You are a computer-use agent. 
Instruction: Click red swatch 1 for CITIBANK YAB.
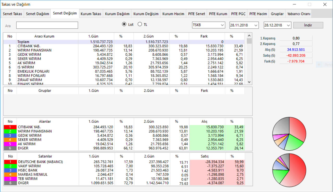(x=10, y=127)
